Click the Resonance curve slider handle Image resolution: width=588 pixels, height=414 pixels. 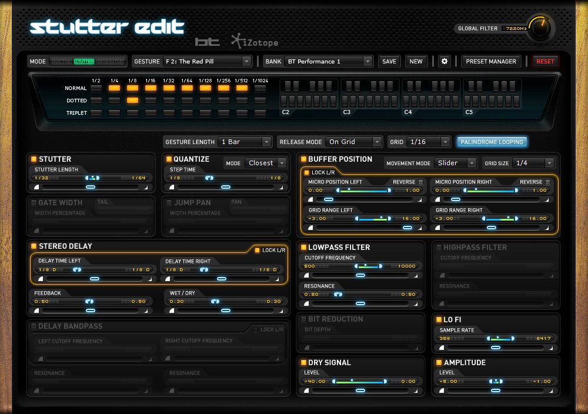360,303
